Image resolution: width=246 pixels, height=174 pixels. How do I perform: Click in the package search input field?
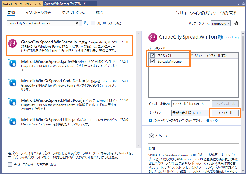click(x=42, y=23)
